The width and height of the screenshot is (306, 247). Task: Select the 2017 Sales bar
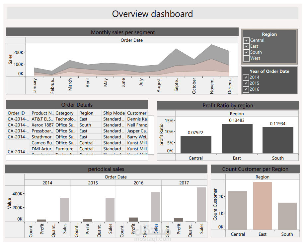click(x=201, y=205)
